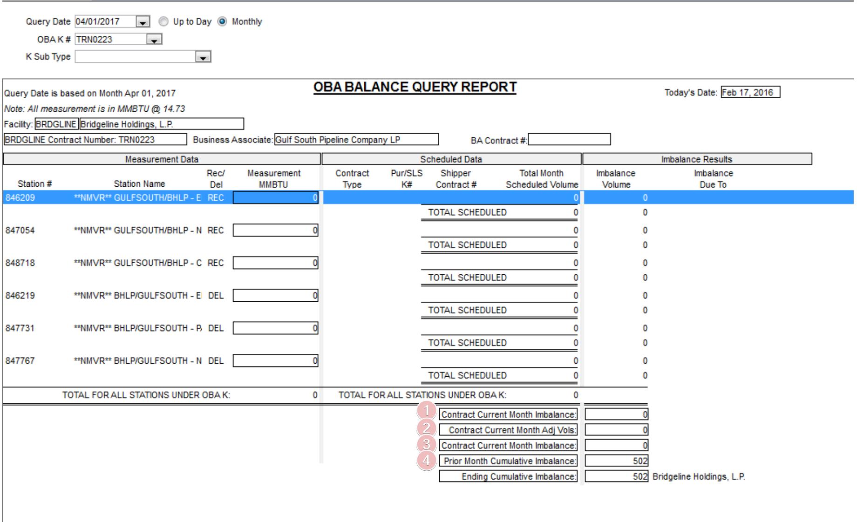The image size is (857, 522).
Task: Select station row 846209
Action: [x=20, y=198]
